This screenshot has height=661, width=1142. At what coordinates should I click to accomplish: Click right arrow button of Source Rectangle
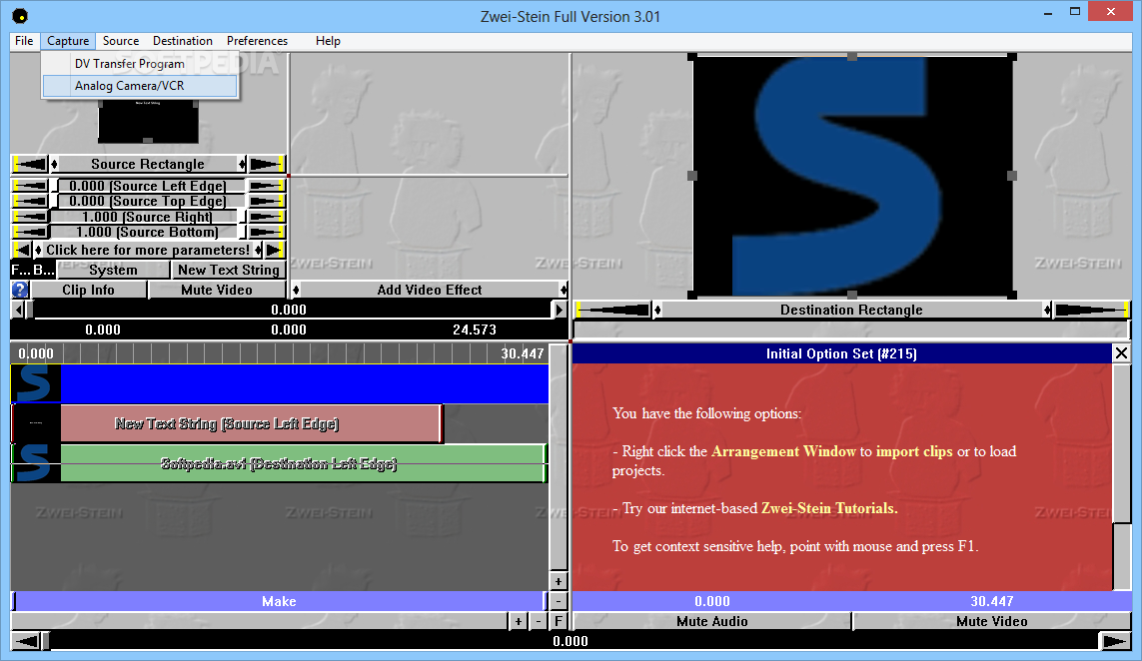tap(267, 164)
